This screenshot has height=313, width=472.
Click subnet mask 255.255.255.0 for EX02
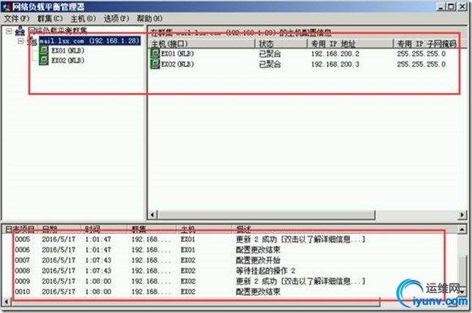421,64
